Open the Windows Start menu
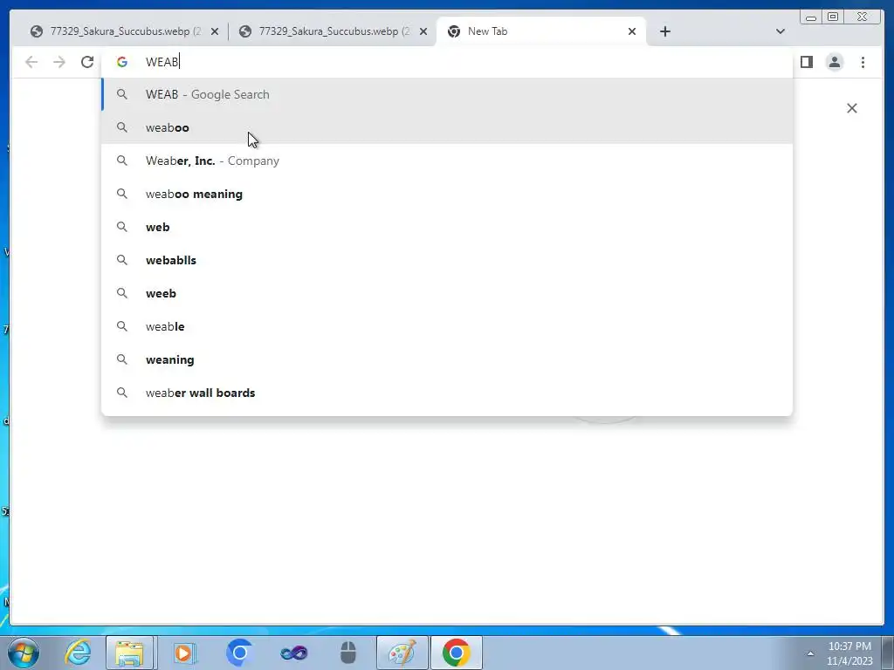The width and height of the screenshot is (894, 670). coord(24,653)
